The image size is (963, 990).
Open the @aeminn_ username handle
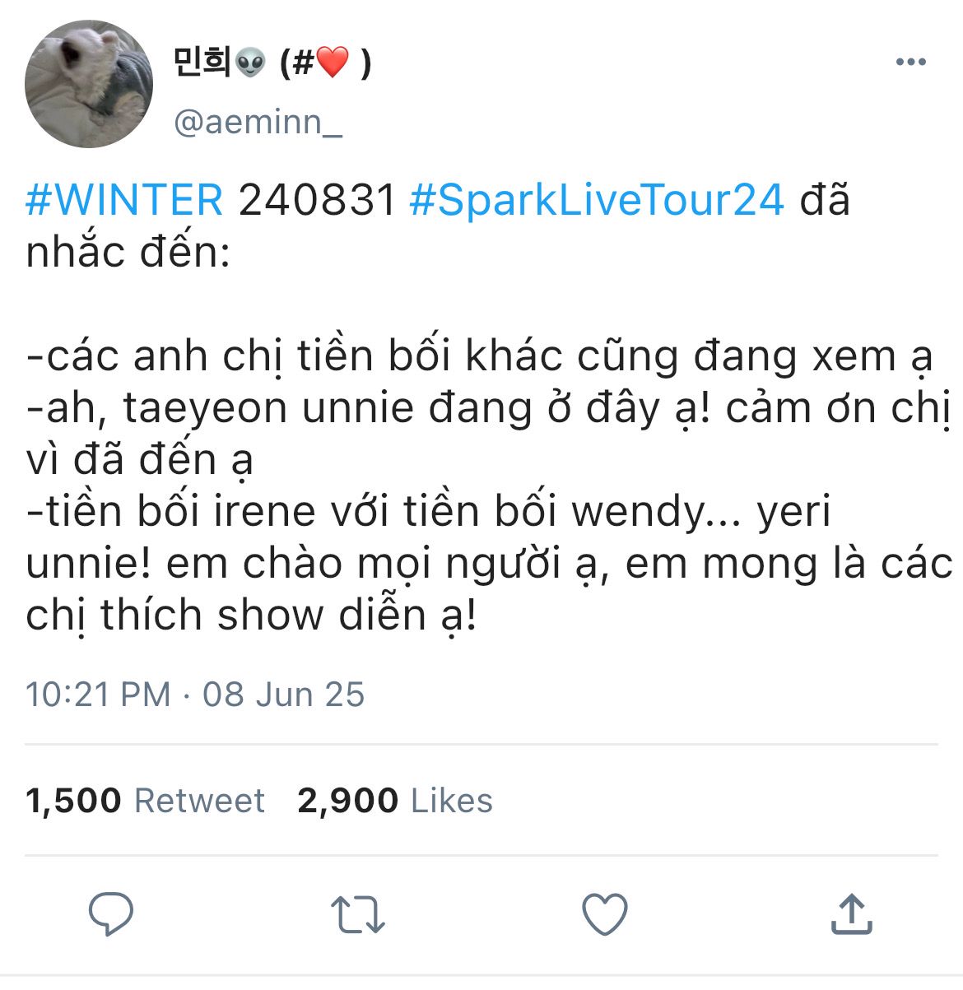[258, 123]
